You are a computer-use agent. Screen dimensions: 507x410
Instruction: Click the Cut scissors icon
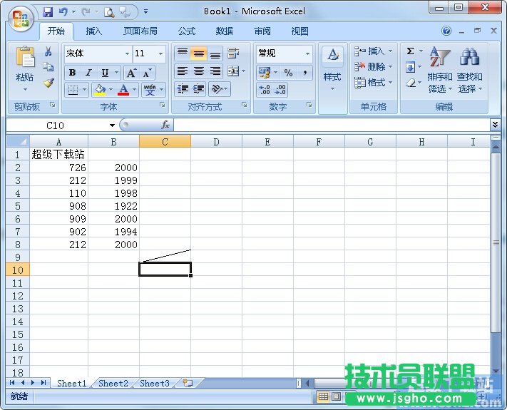[x=48, y=52]
